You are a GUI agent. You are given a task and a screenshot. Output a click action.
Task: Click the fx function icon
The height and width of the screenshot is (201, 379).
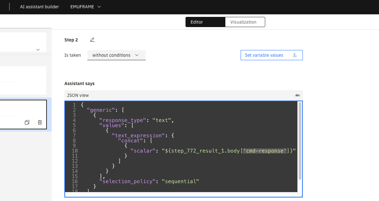pos(295,55)
